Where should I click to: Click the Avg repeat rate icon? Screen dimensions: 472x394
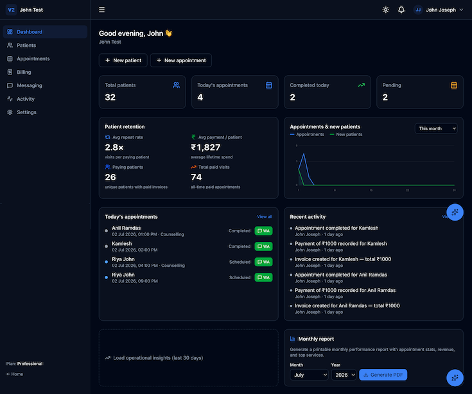click(x=107, y=137)
